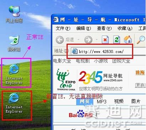Screen dimensions: 146x130
Task: Click the Expo 2010 Shanghai logo
Action: [66, 80]
